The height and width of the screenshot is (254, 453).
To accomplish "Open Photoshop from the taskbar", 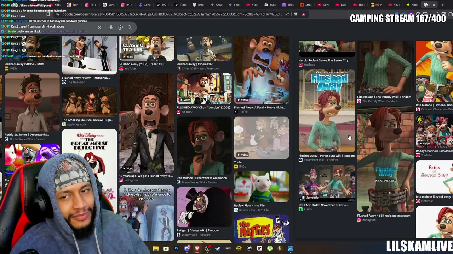I will pyautogui.click(x=176, y=249).
